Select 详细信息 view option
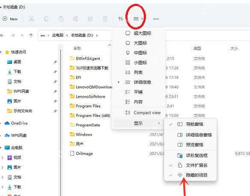The width and height of the screenshot is (250, 196). click(138, 82)
